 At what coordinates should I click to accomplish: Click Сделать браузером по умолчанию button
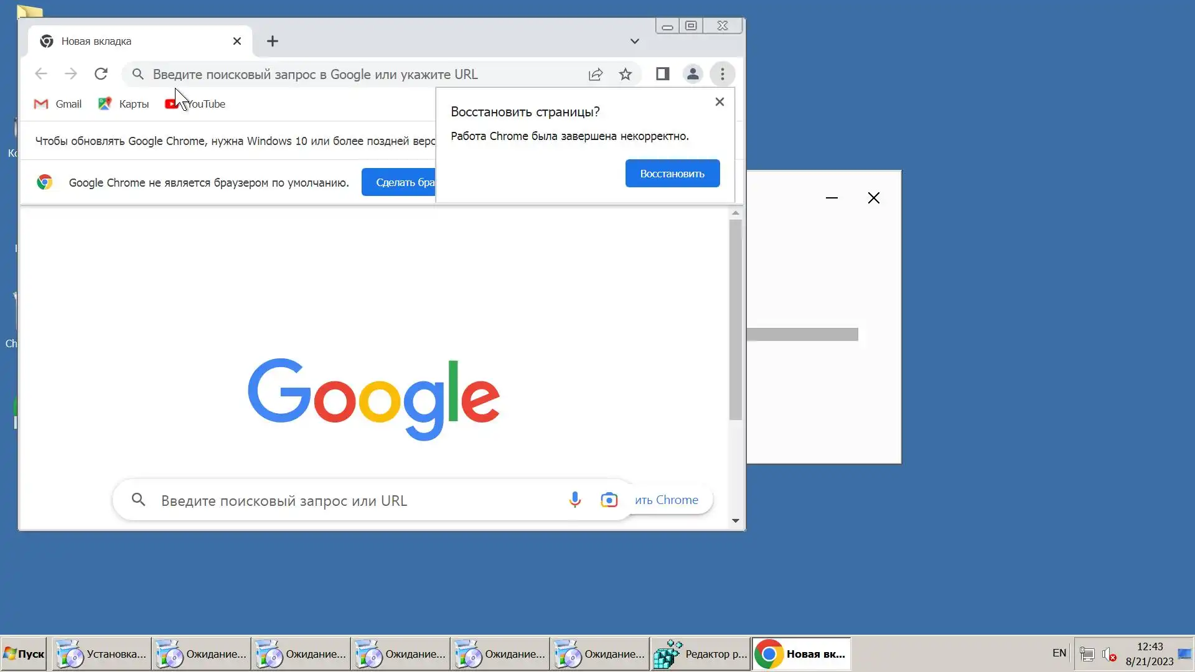pyautogui.click(x=399, y=182)
